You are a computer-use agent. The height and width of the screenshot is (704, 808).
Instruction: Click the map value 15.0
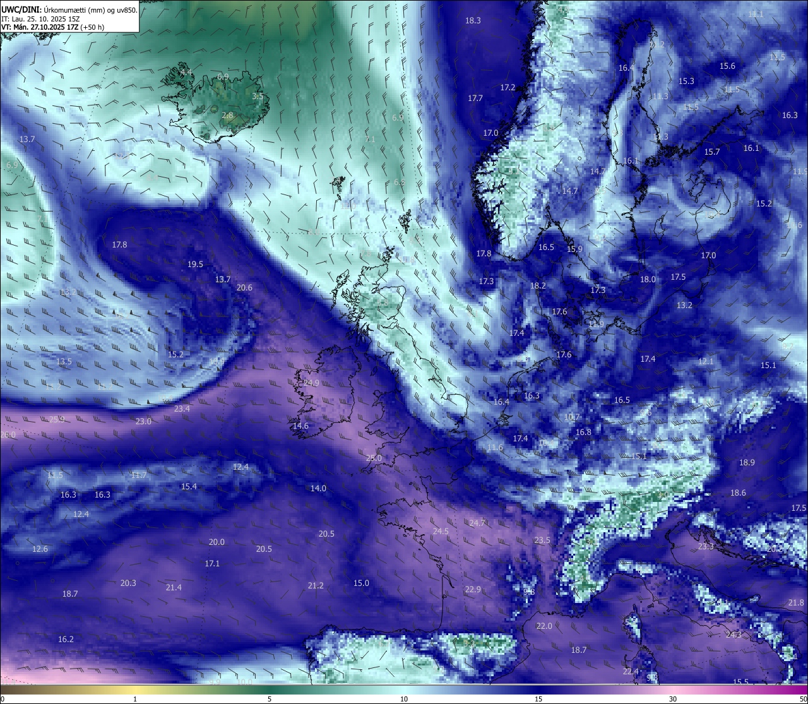point(361,583)
